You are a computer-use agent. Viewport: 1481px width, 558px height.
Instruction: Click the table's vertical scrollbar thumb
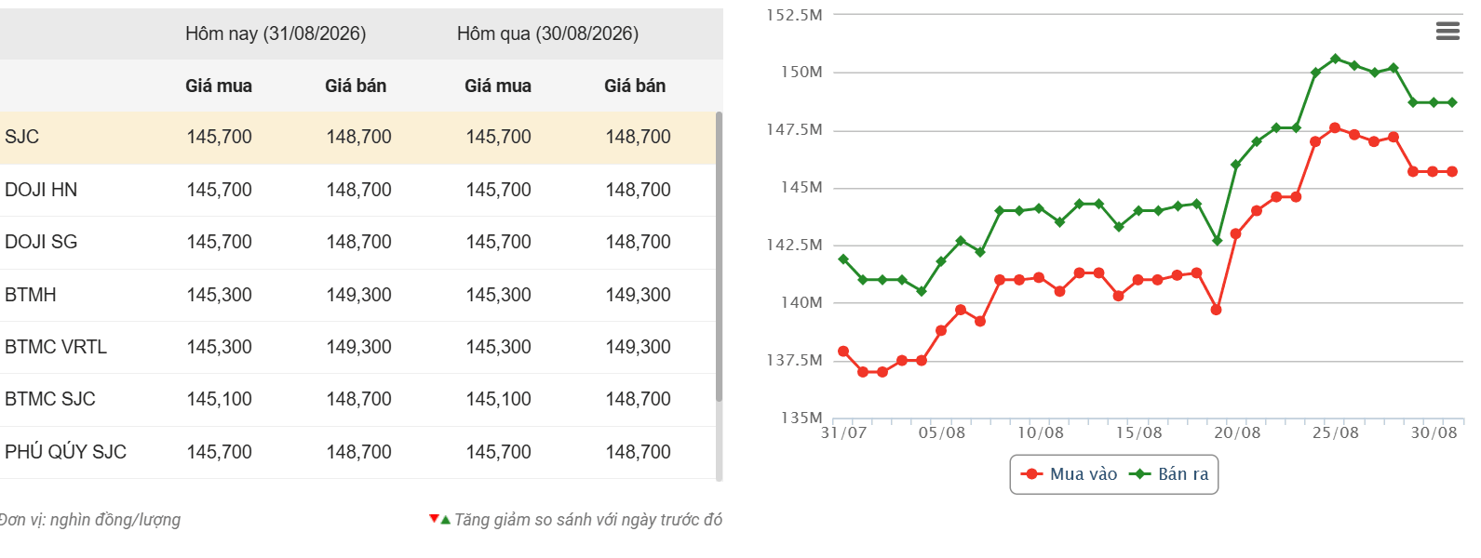point(719,257)
